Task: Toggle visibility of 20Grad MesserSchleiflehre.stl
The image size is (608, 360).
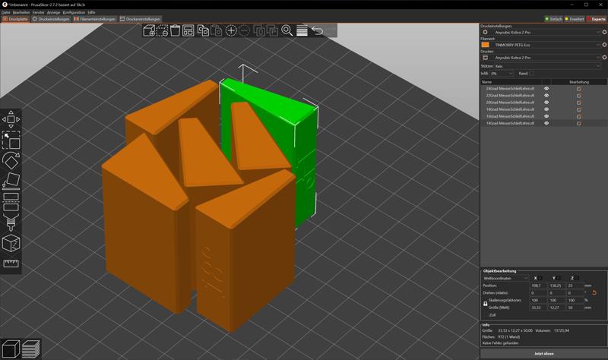Action: tap(546, 103)
